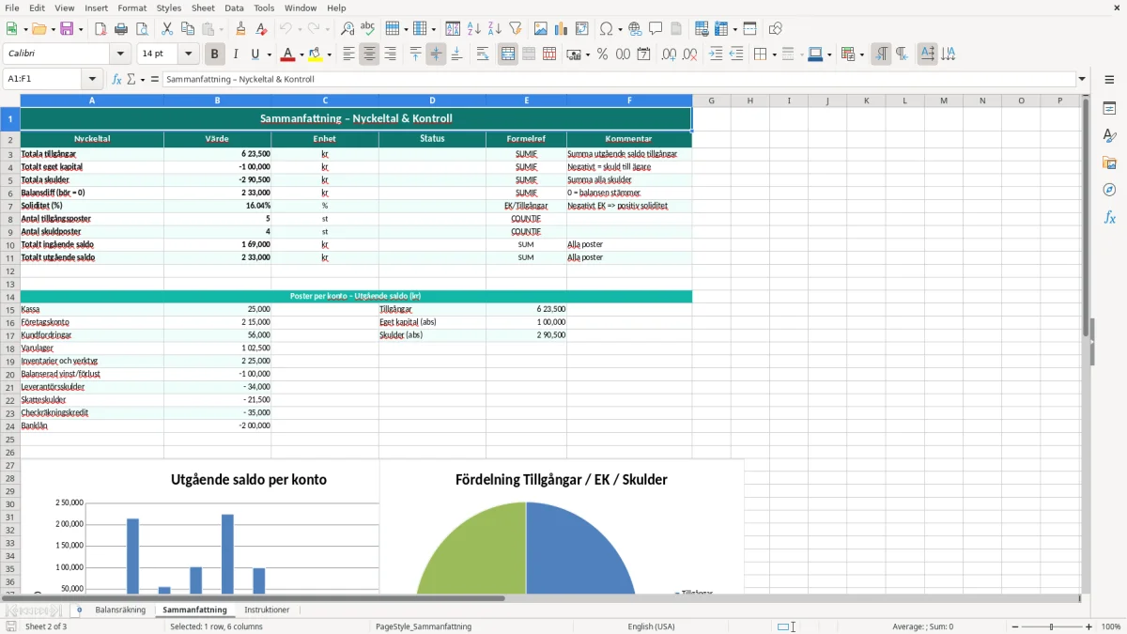Click the Save document icon
The width and height of the screenshot is (1127, 634).
tap(67, 29)
